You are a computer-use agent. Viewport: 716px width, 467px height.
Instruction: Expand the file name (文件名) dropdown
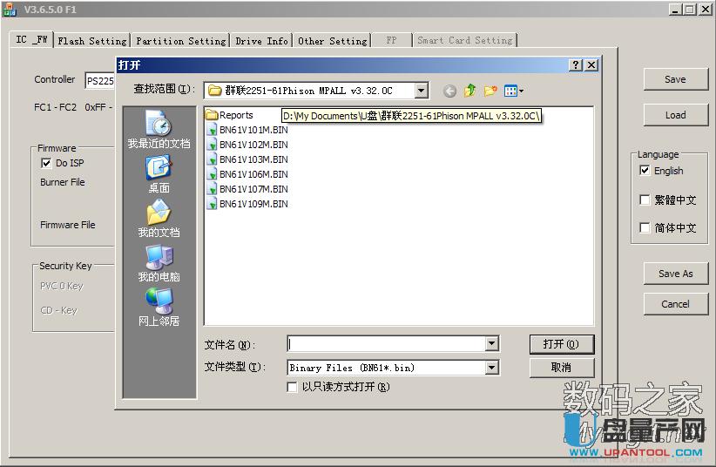click(x=492, y=344)
